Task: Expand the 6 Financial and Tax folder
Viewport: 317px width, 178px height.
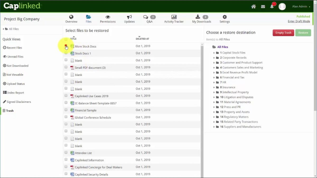Action: (214, 78)
